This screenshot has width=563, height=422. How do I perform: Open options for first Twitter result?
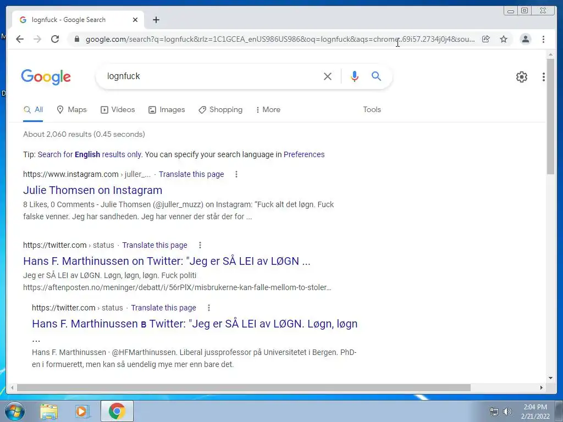click(x=200, y=246)
